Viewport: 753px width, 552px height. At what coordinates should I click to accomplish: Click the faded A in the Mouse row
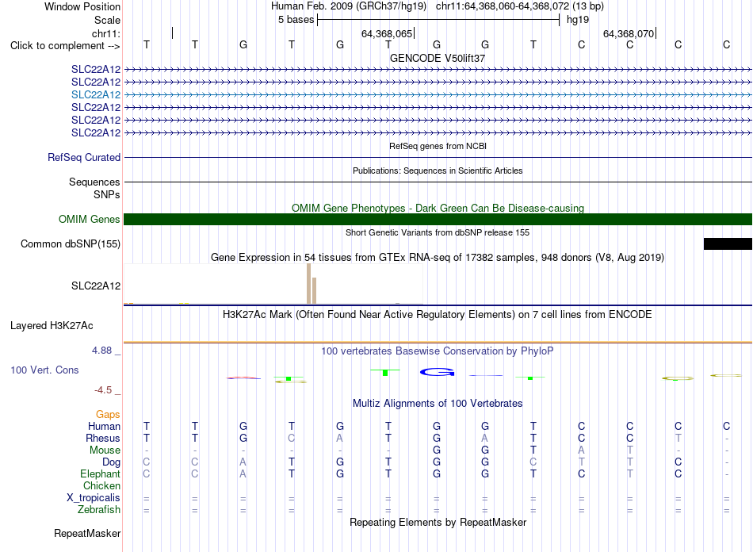(x=581, y=450)
